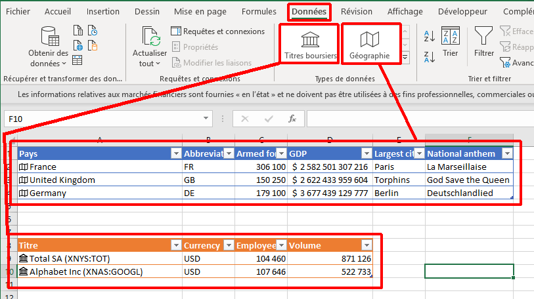Open the Employees column filter dropdown

(281, 245)
